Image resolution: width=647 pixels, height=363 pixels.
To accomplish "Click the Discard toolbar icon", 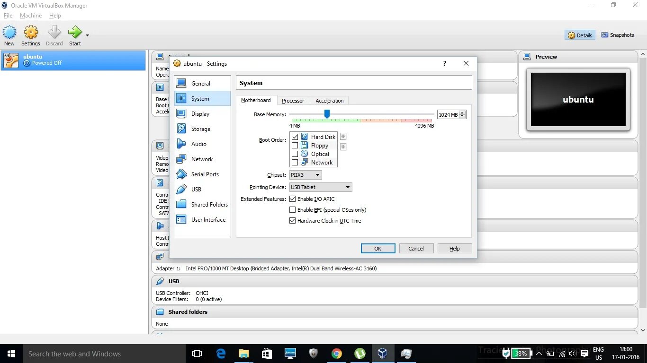I will coord(54,33).
